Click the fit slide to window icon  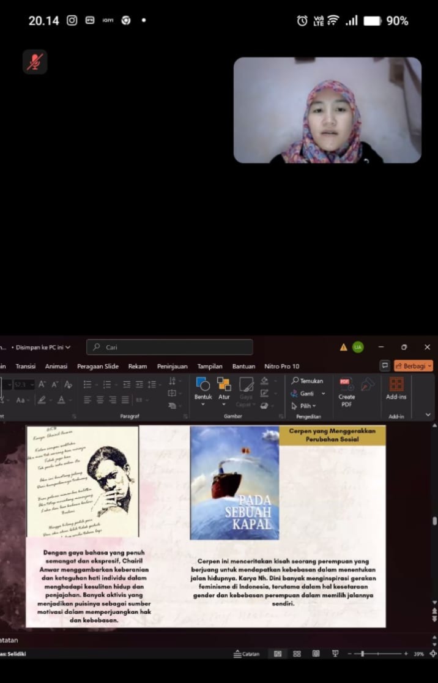433,654
